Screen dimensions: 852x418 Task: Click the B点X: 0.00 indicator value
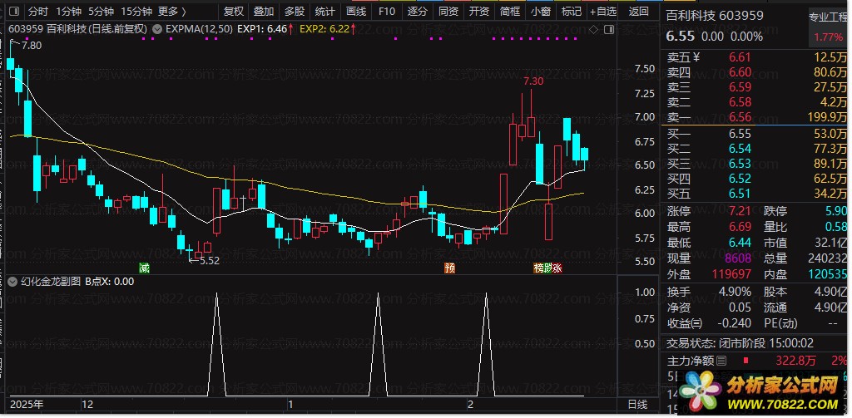(109, 281)
